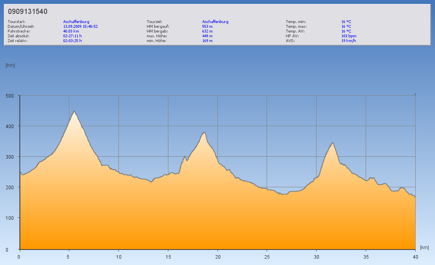Screen dimensions: 435x265
Task: Click the 25 tick on the horizontal axis
Action: [x=267, y=257]
